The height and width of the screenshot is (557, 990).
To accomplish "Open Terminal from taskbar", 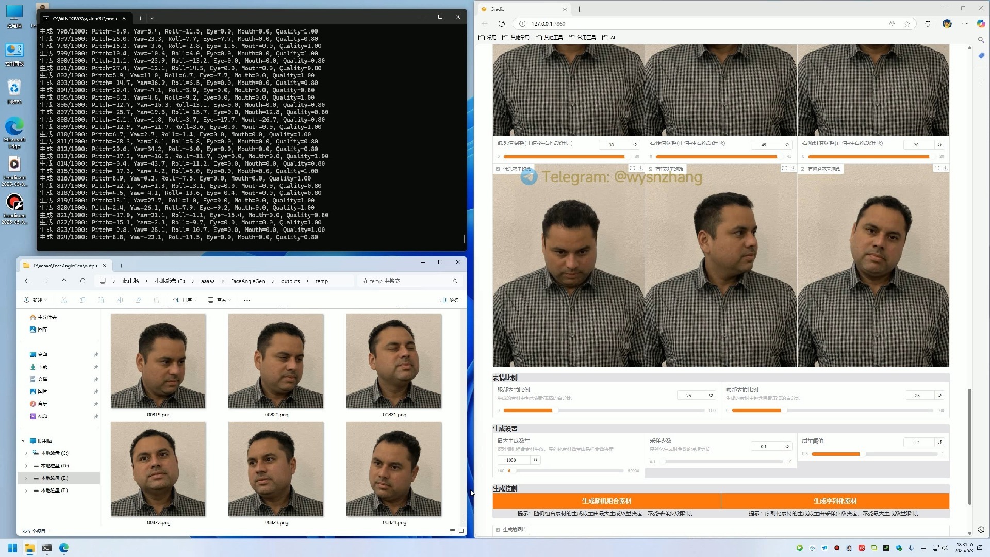I will (x=46, y=548).
